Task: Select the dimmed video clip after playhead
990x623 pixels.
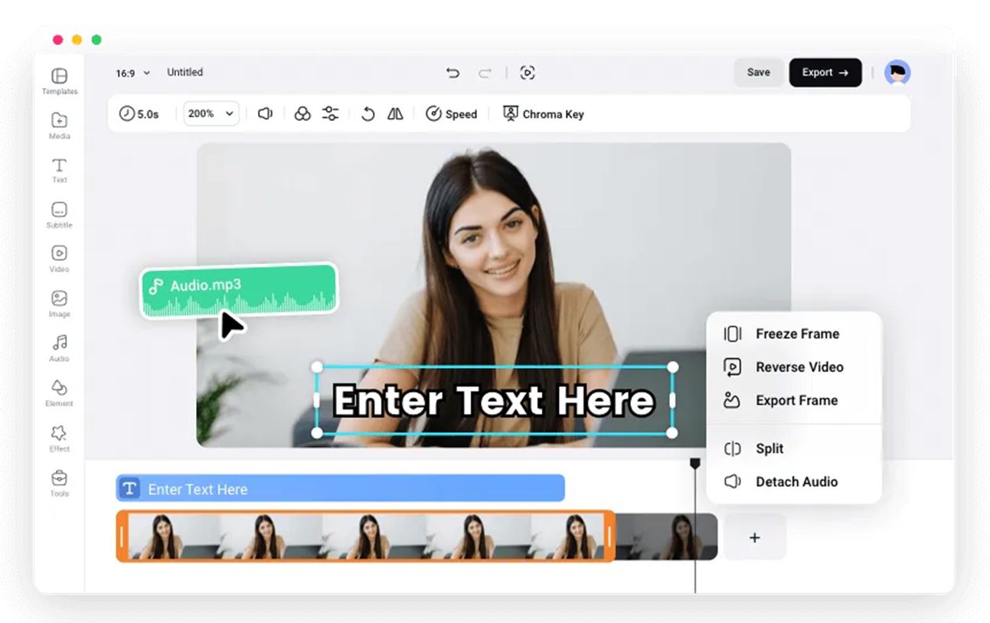Action: coord(666,537)
